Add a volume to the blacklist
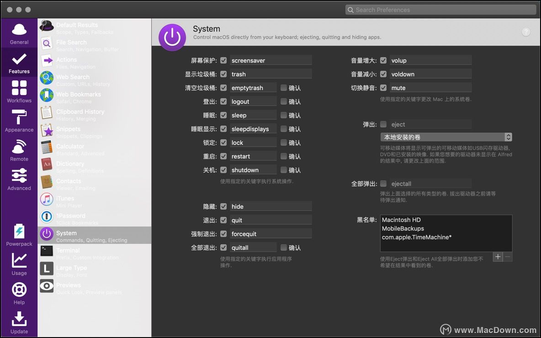 [x=498, y=257]
